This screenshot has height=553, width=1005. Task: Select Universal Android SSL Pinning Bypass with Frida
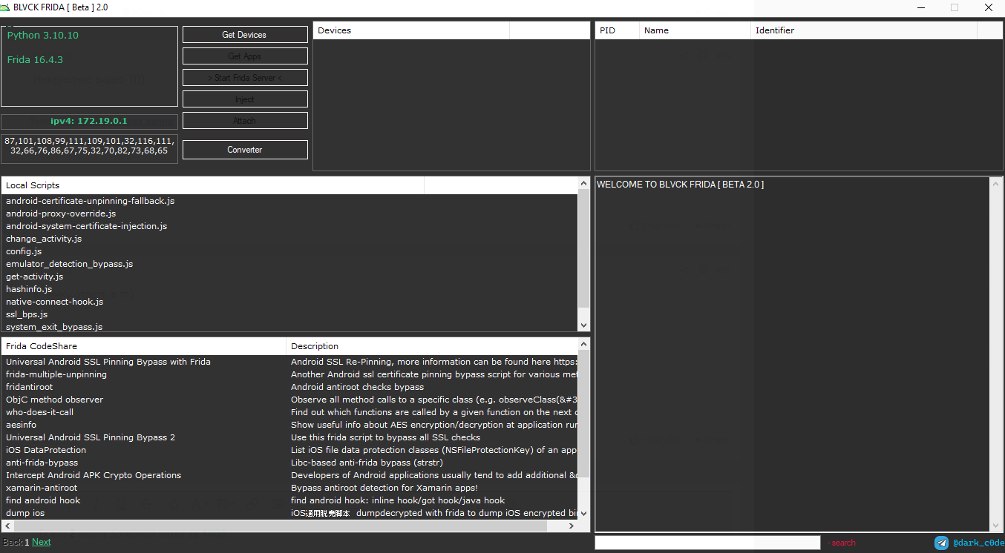108,362
